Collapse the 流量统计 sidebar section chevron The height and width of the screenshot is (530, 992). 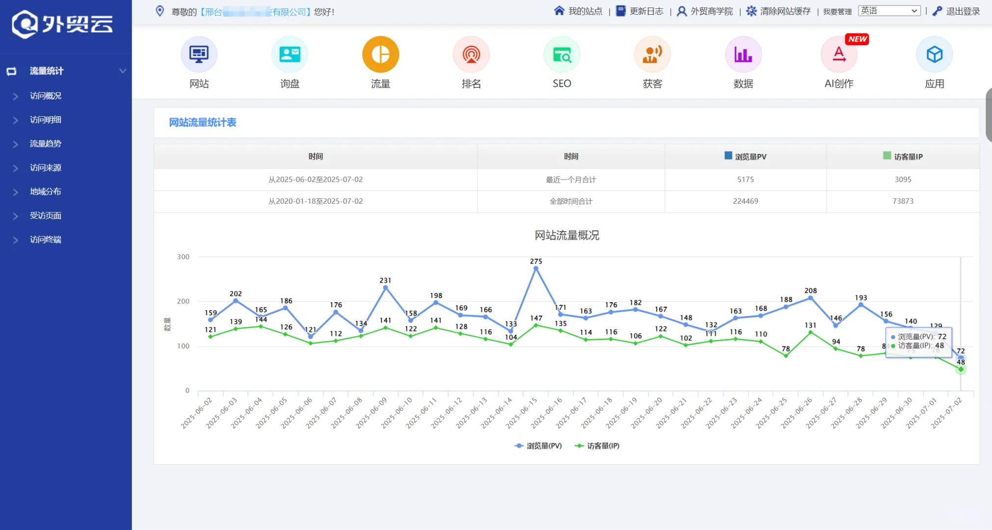pyautogui.click(x=123, y=71)
